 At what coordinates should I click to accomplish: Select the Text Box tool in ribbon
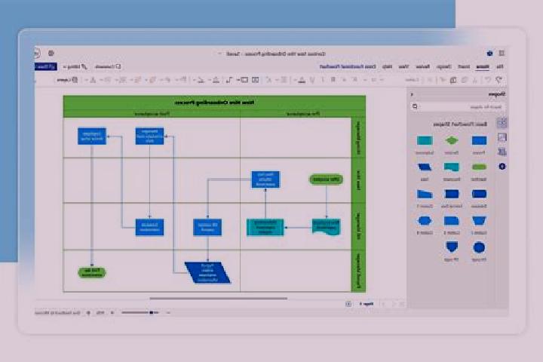click(x=255, y=80)
